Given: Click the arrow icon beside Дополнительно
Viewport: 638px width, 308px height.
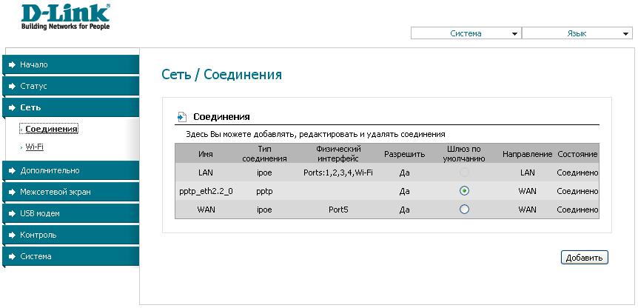Looking at the screenshot, I should 12,170.
